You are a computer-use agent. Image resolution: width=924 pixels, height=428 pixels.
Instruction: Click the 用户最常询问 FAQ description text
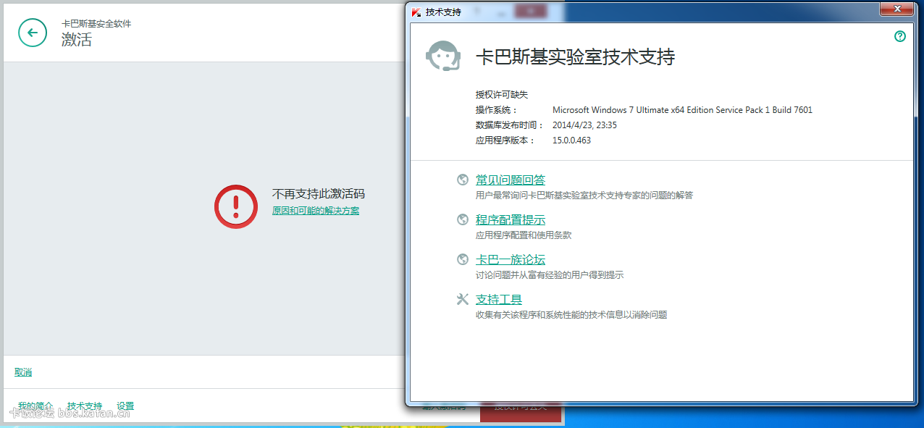tap(584, 196)
